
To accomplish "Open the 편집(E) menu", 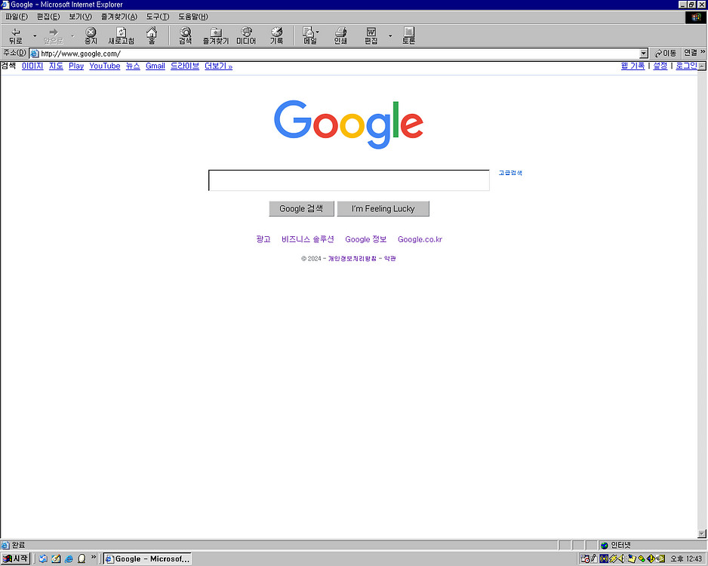I will coord(48,17).
